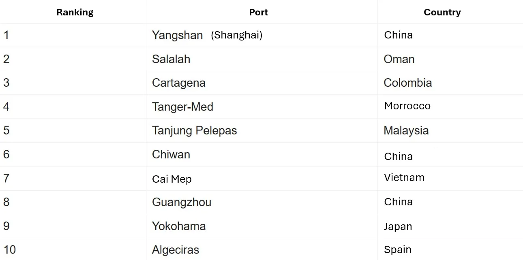Click the Port column header
The height and width of the screenshot is (260, 523).
click(258, 12)
